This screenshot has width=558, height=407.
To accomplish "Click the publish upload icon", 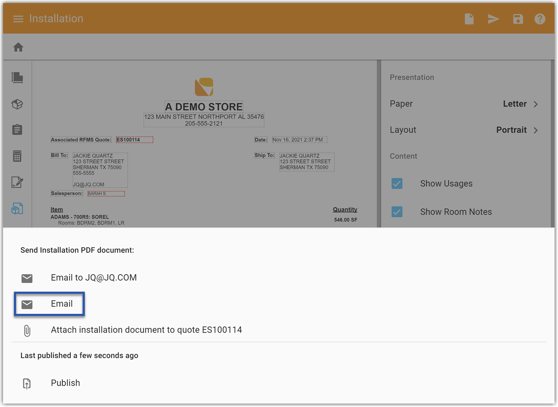I will point(27,383).
